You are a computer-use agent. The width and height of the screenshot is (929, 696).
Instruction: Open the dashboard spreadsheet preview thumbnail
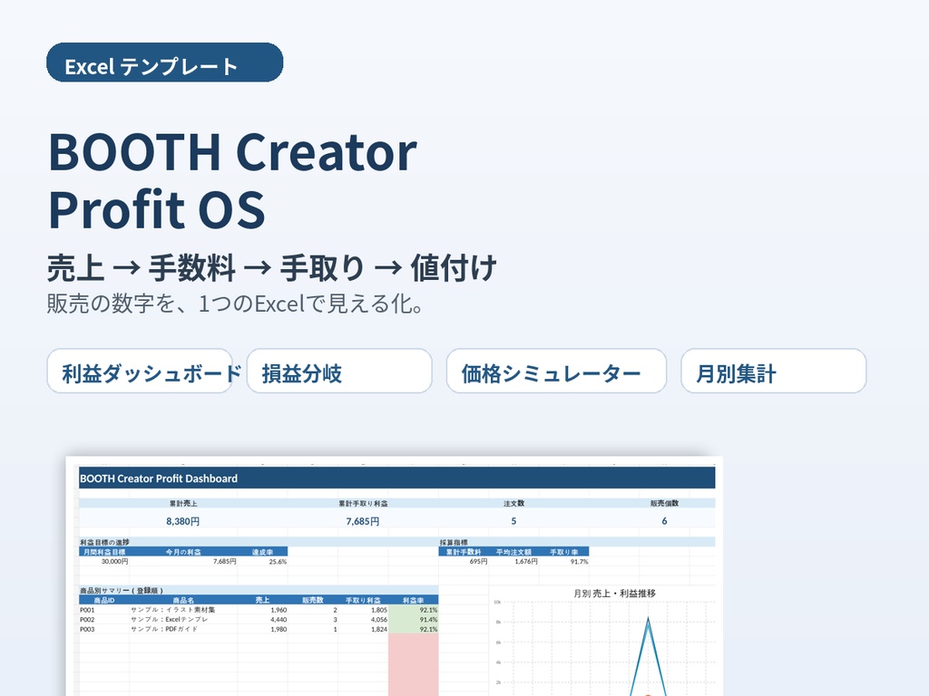(x=394, y=576)
